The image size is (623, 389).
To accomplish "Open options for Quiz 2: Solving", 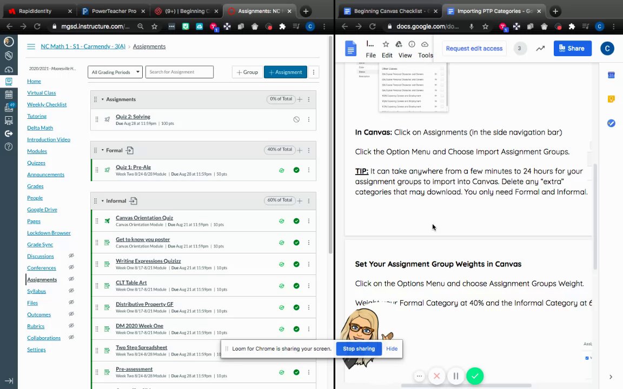I will 309,119.
